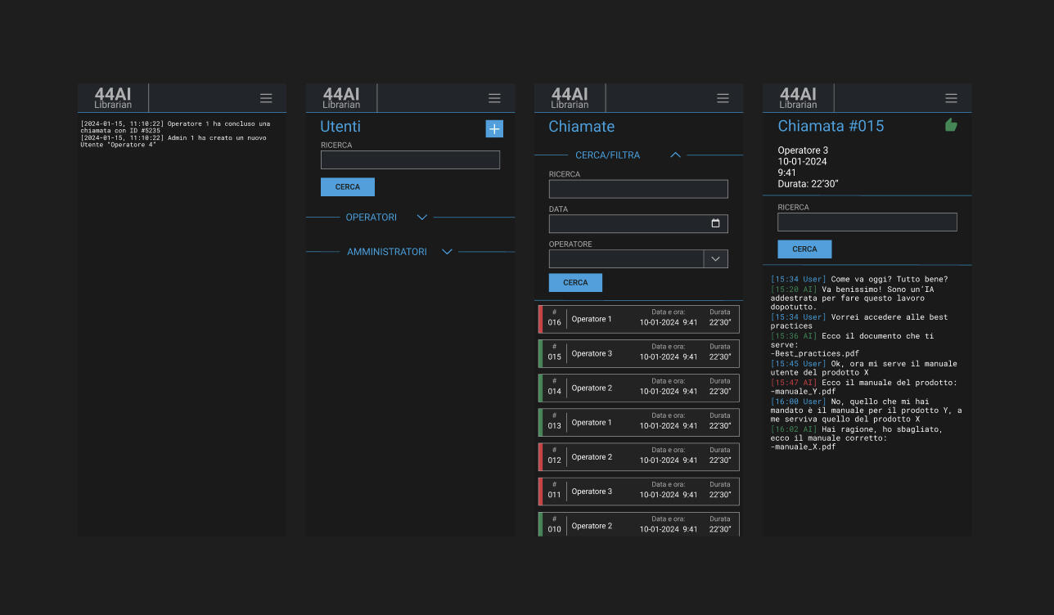Open the calendar picker in the DATA field
The height and width of the screenshot is (615, 1054).
715,224
